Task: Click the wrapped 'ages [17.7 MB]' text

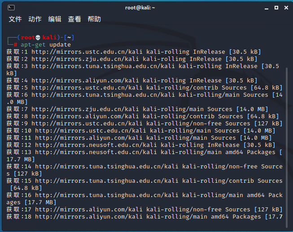Action: pos(31,202)
